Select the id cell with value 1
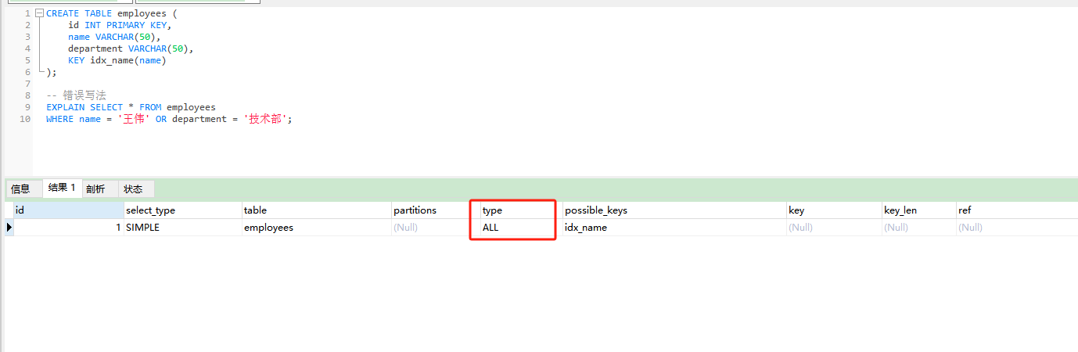Image resolution: width=1078 pixels, height=352 pixels. click(69, 228)
